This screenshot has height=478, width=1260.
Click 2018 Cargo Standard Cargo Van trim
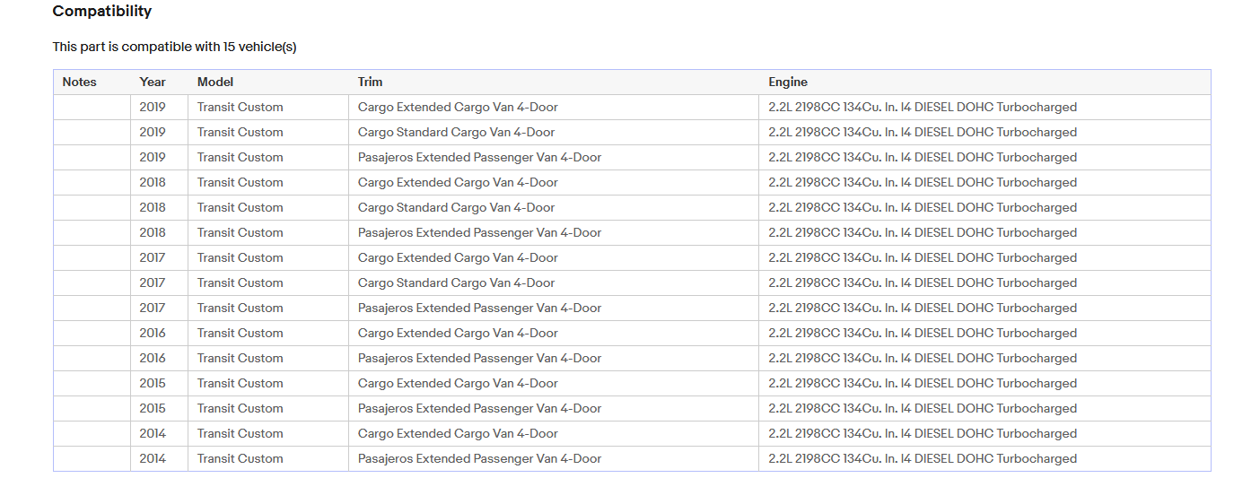tap(456, 207)
